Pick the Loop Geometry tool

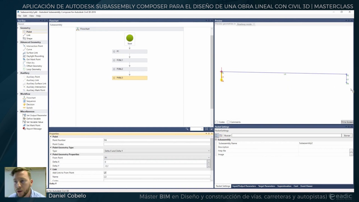(x=34, y=69)
